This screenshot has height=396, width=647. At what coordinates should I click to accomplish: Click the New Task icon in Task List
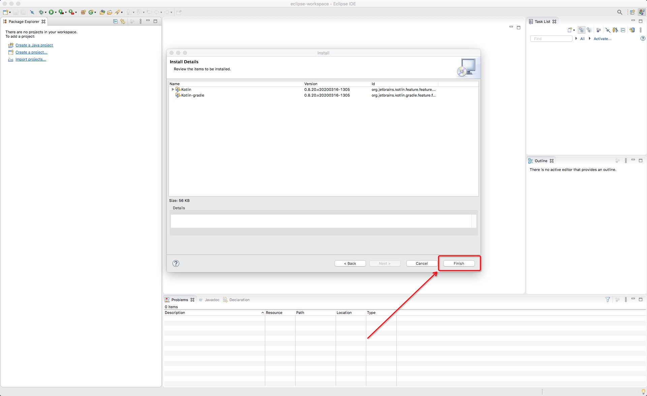[x=569, y=30]
